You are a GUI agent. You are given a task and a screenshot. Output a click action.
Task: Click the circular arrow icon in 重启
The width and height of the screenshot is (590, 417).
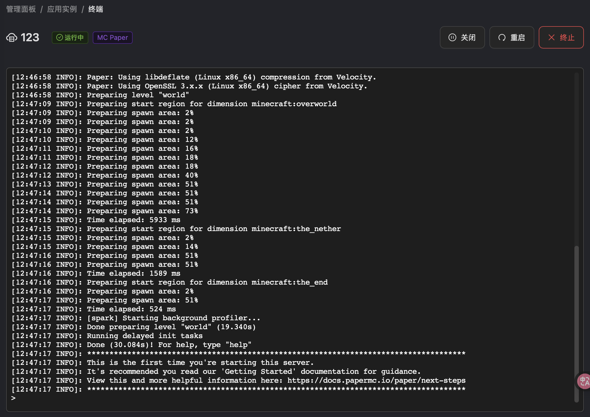[x=502, y=37]
